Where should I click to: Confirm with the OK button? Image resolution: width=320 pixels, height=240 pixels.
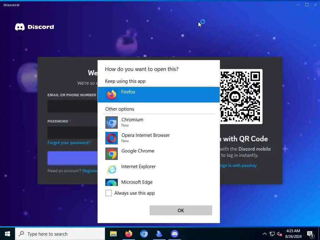pyautogui.click(x=181, y=210)
